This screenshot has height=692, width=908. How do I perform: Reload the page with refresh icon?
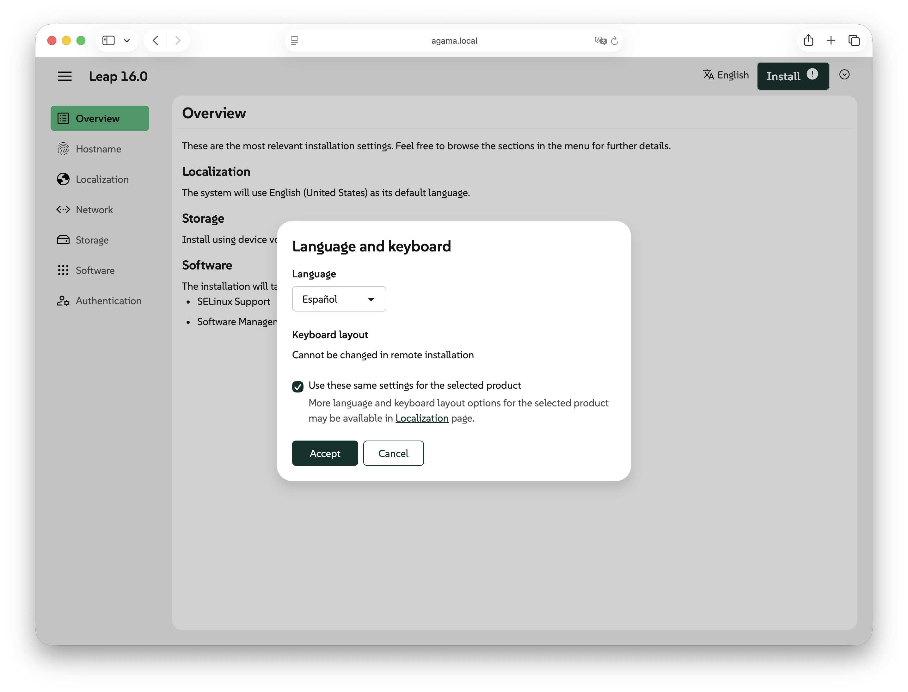tap(615, 40)
